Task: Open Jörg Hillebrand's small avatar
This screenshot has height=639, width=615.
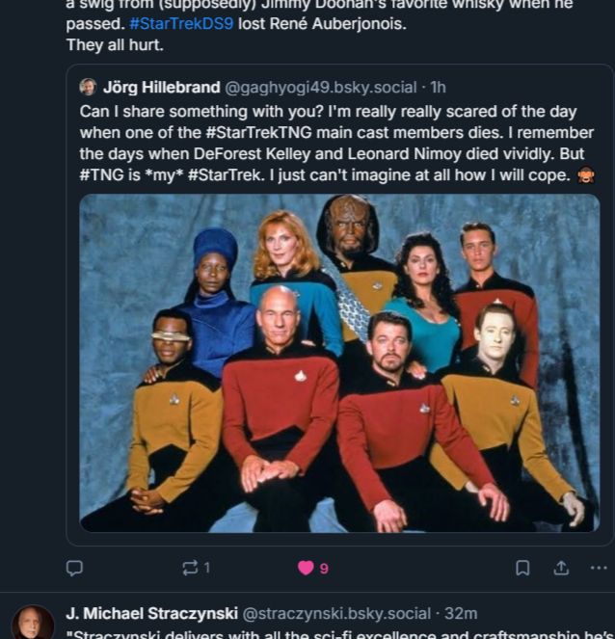Action: click(88, 87)
